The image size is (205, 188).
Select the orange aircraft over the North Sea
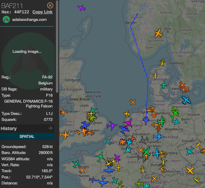[133, 102]
